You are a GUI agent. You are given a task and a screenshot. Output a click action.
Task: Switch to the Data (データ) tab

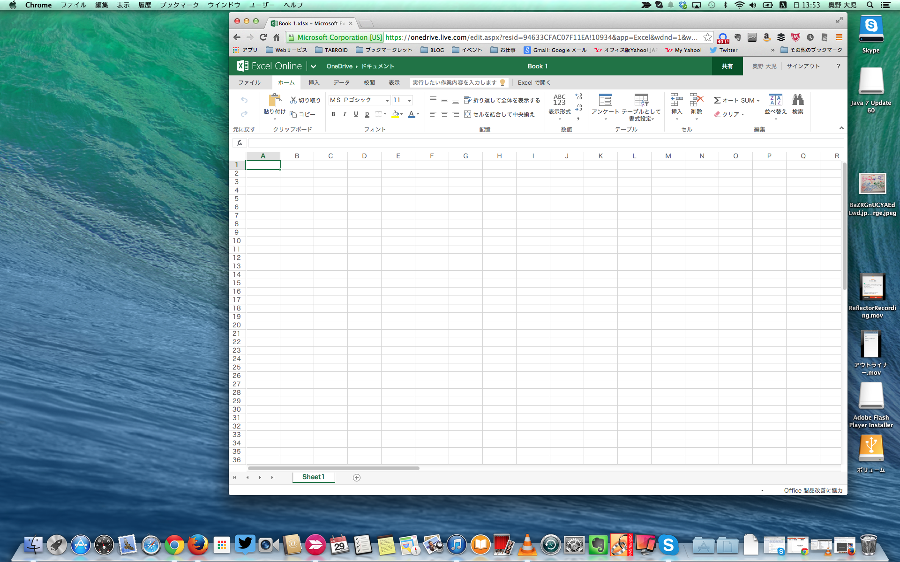point(342,82)
